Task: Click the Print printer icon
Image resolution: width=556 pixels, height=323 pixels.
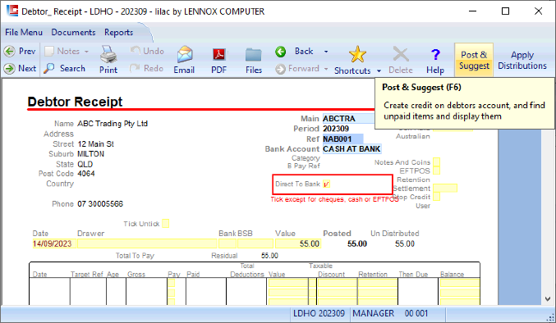Action: point(108,54)
